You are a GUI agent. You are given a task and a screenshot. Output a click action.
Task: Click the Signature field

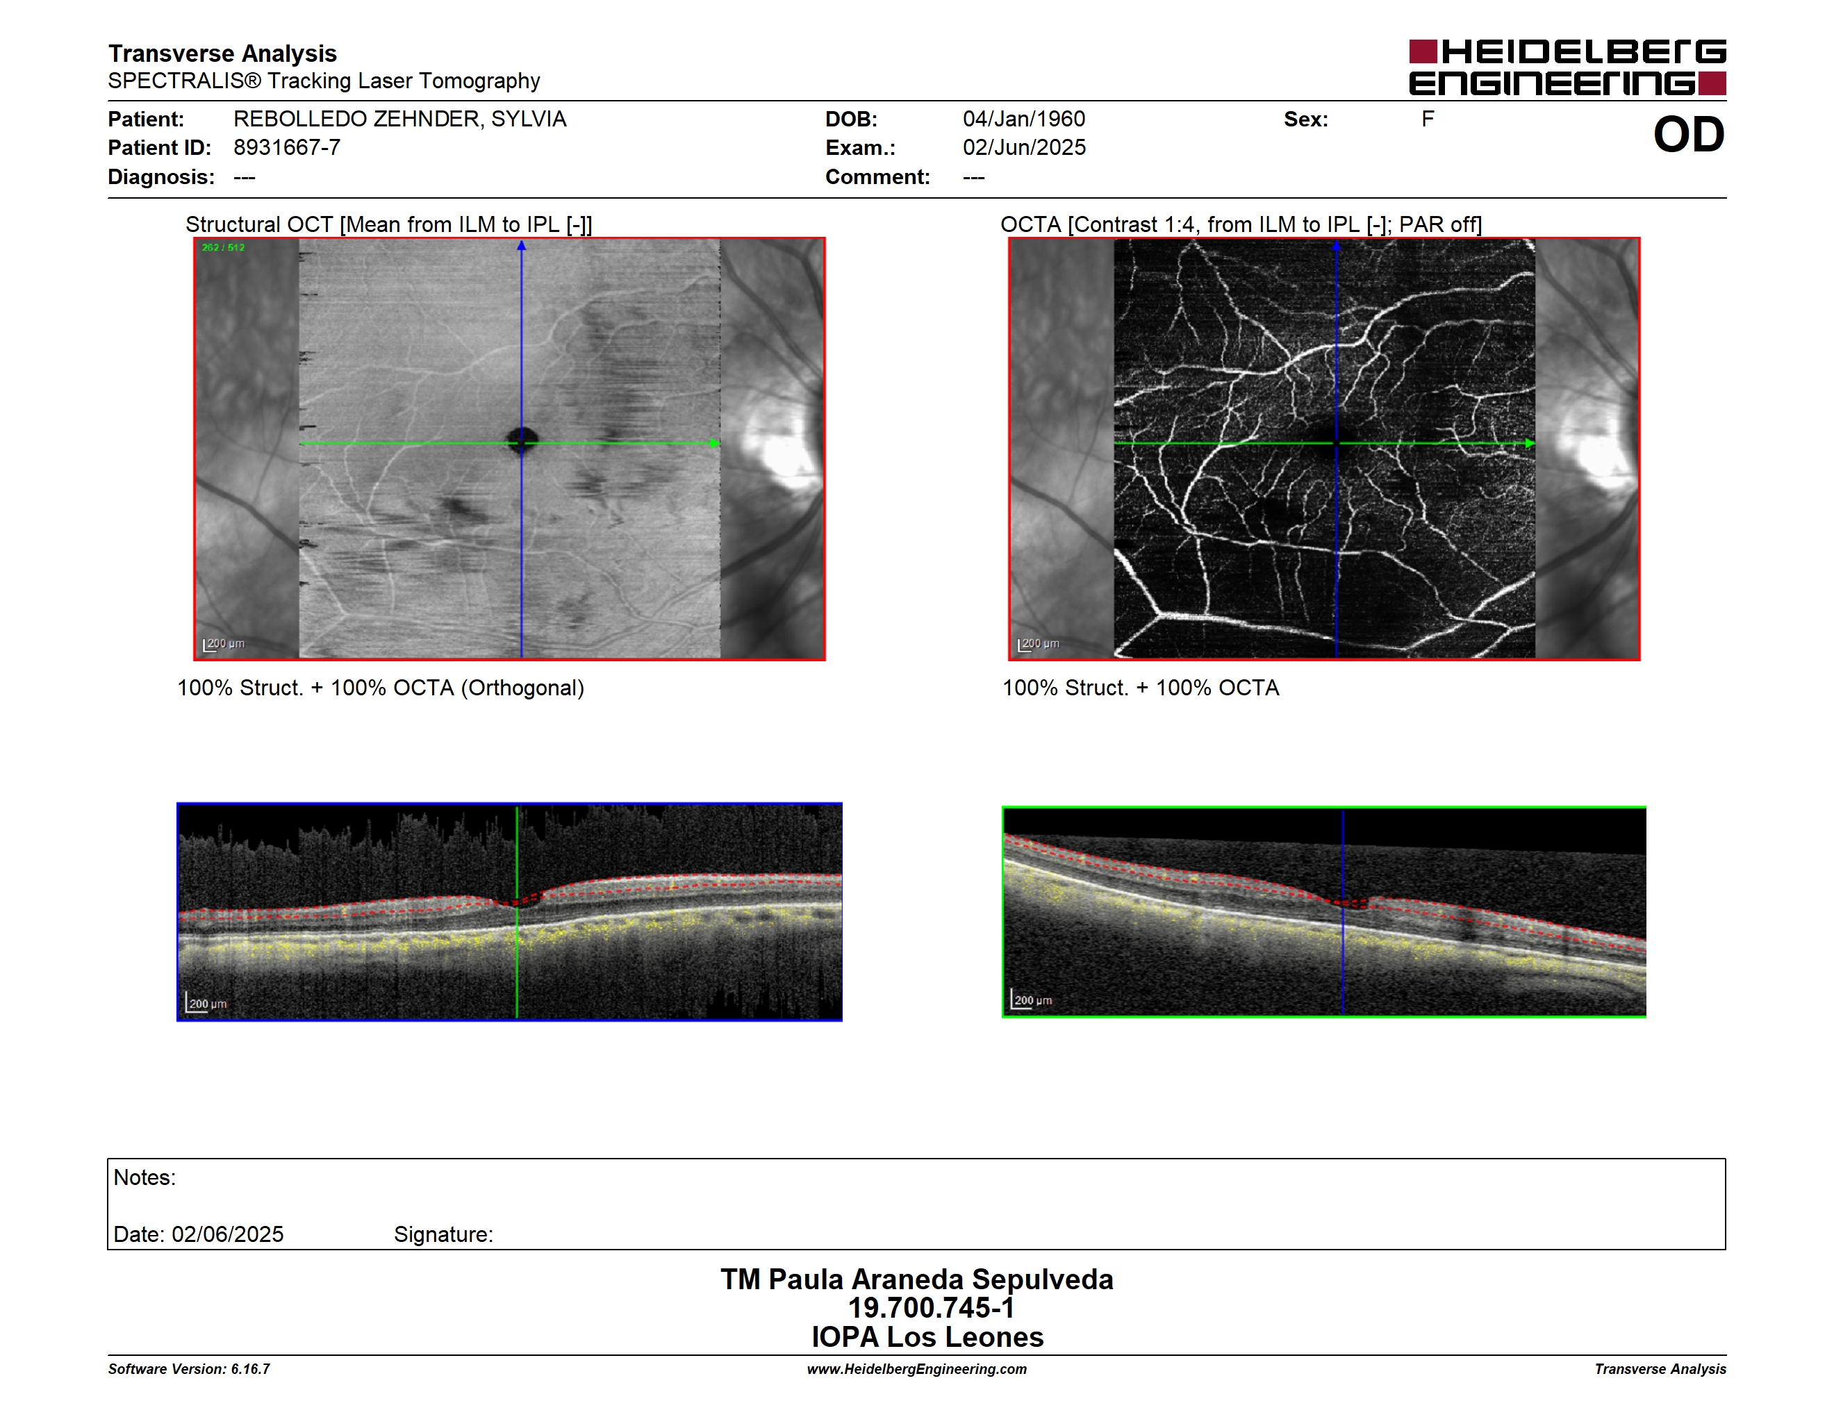coord(443,1235)
